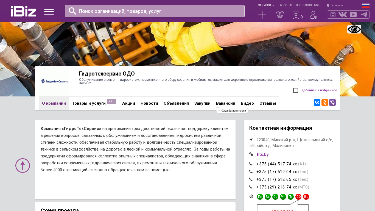Reveal phone number +375 (17) 519 04 xx
Screen dimensions: 375x211
click(x=277, y=172)
